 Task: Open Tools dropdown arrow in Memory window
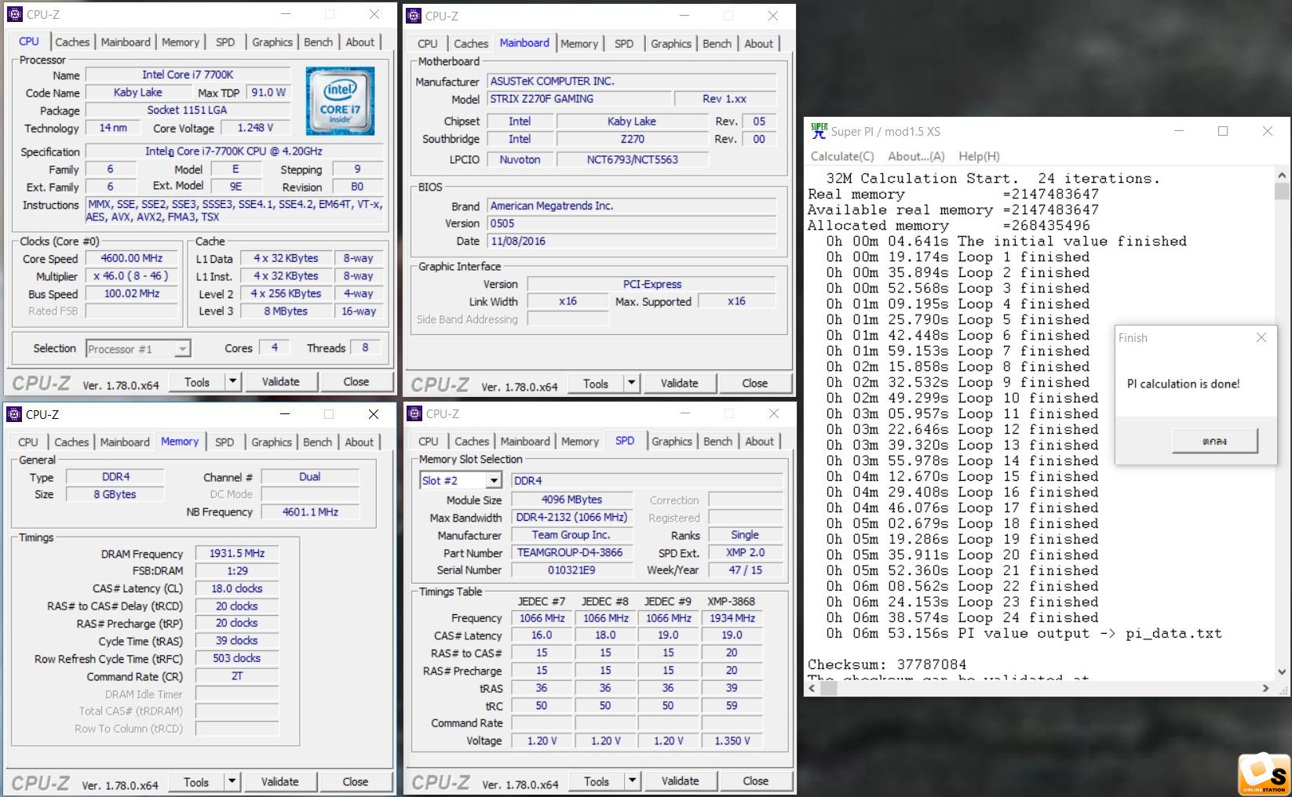pyautogui.click(x=232, y=782)
